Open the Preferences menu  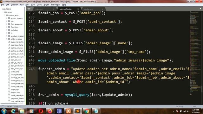click(x=56, y=5)
